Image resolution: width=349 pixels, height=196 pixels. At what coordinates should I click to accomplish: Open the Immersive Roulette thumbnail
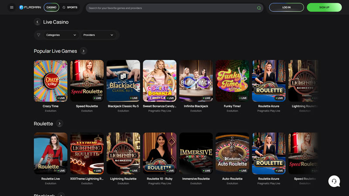pos(196,153)
